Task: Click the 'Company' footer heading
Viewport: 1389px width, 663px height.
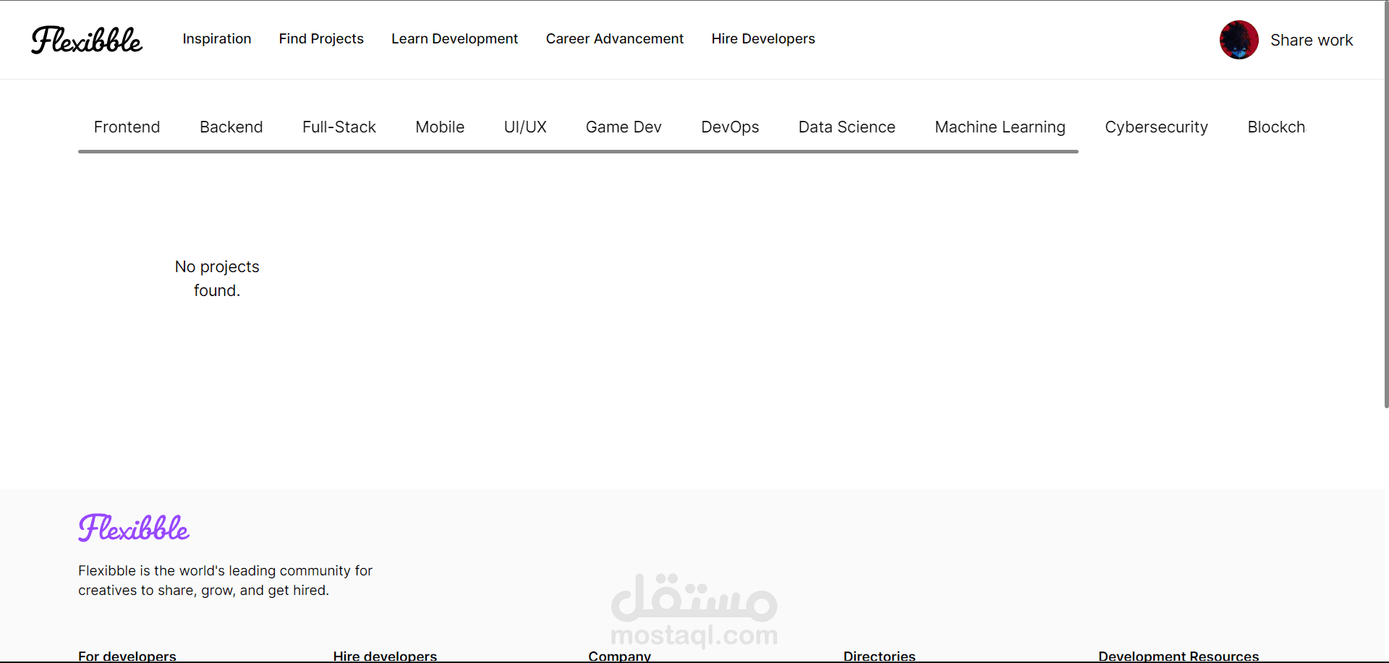Action: point(619,656)
